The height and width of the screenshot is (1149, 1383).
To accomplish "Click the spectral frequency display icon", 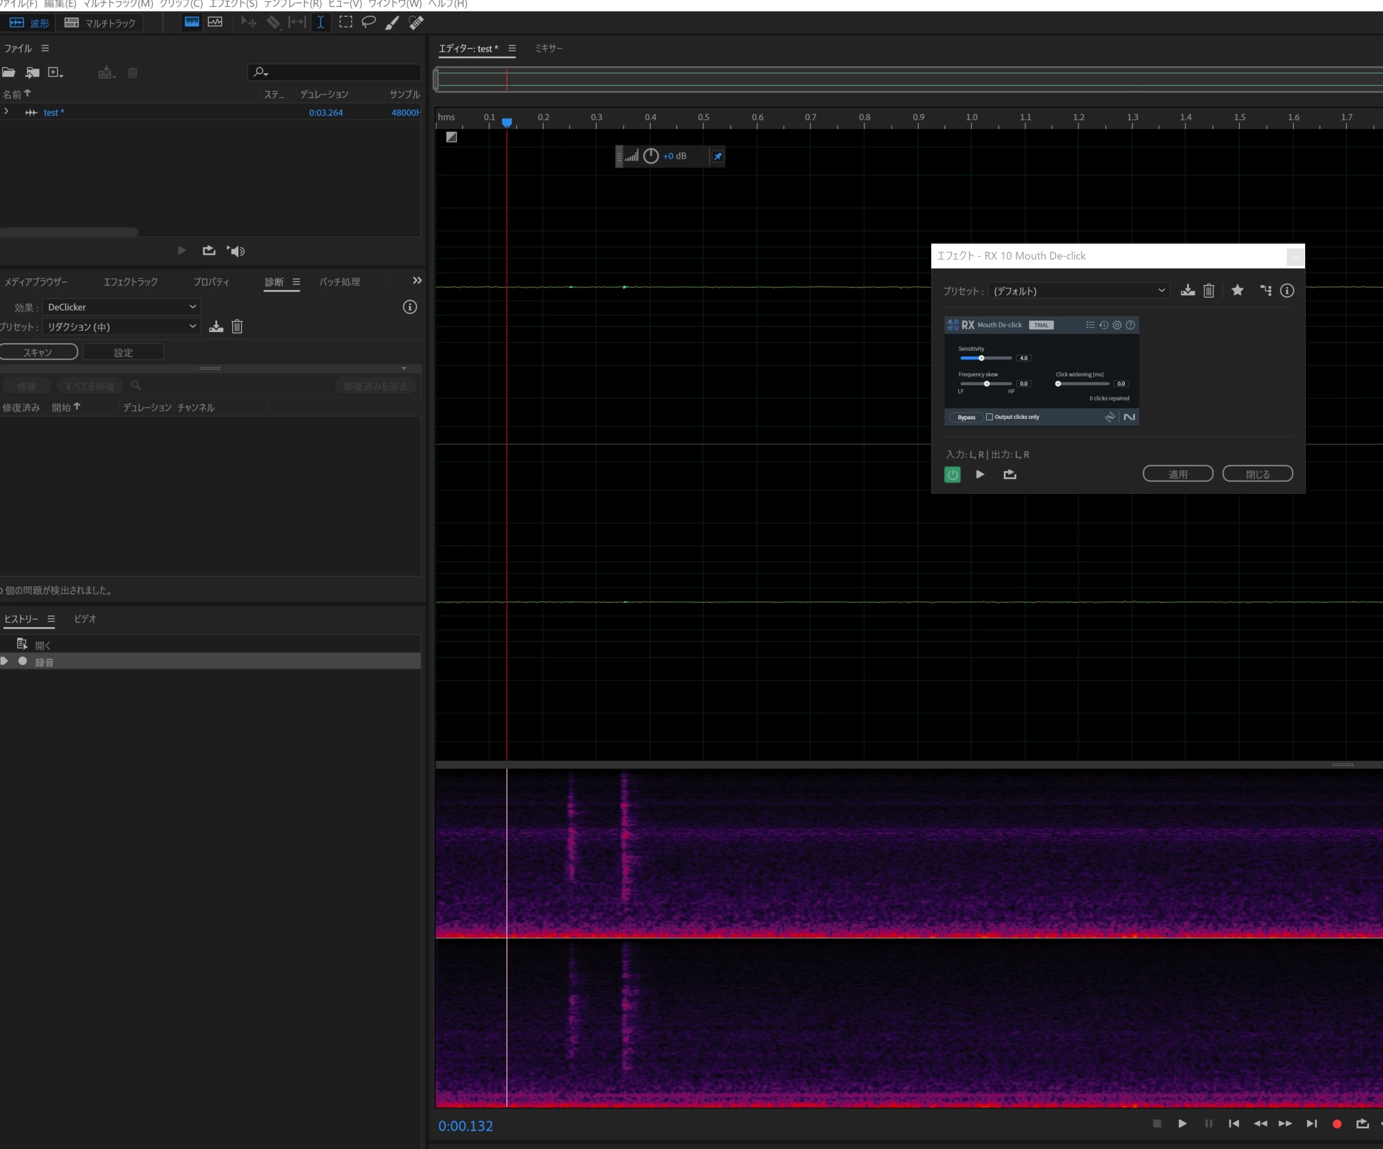I will (215, 22).
